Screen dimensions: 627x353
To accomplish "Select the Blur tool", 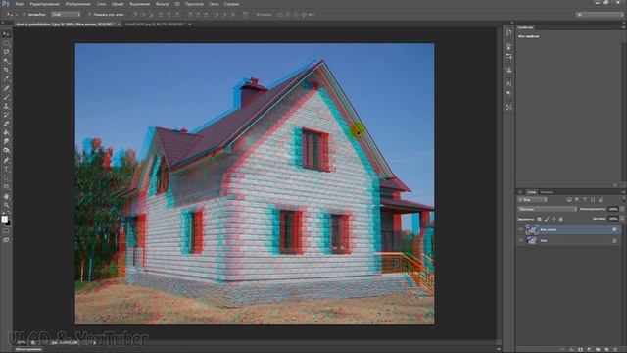I will point(6,141).
